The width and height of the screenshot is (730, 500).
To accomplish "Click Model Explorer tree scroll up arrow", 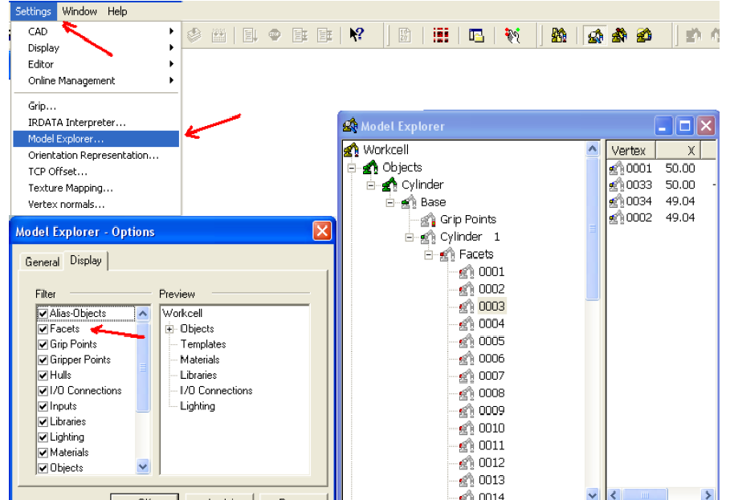I will click(592, 148).
